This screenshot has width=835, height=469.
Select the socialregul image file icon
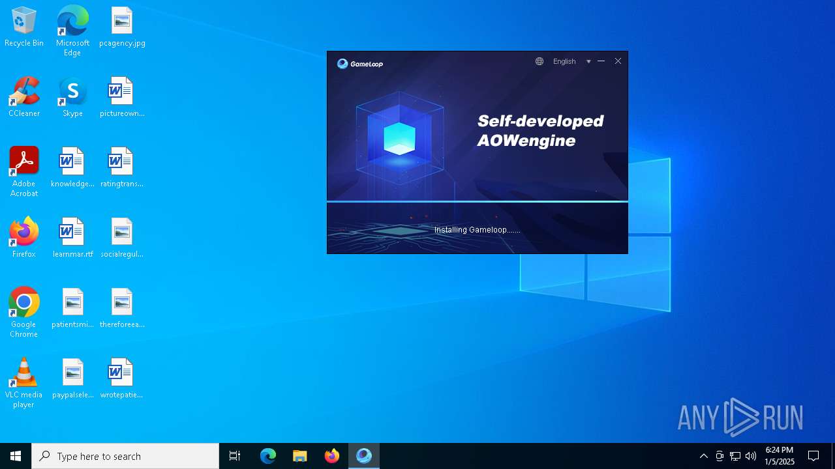[x=122, y=238]
